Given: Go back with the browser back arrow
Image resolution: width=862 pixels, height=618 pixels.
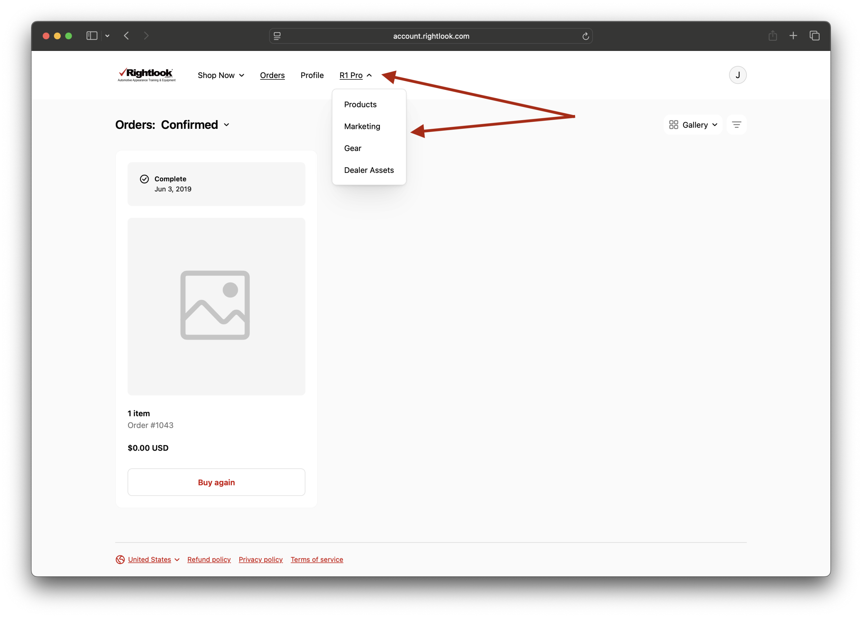Looking at the screenshot, I should (x=127, y=36).
